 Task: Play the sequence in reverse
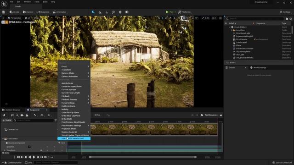point(29,157)
